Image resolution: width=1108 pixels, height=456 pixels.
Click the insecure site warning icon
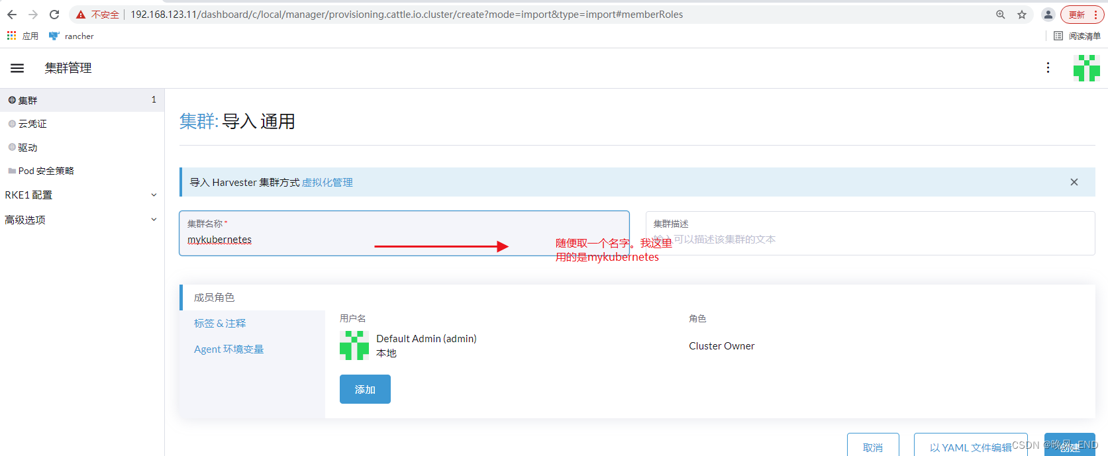pyautogui.click(x=81, y=15)
